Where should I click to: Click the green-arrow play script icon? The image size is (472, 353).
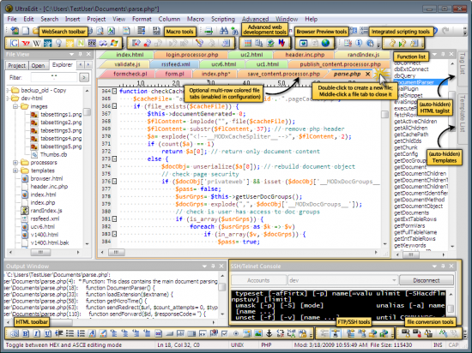pyautogui.click(x=402, y=44)
